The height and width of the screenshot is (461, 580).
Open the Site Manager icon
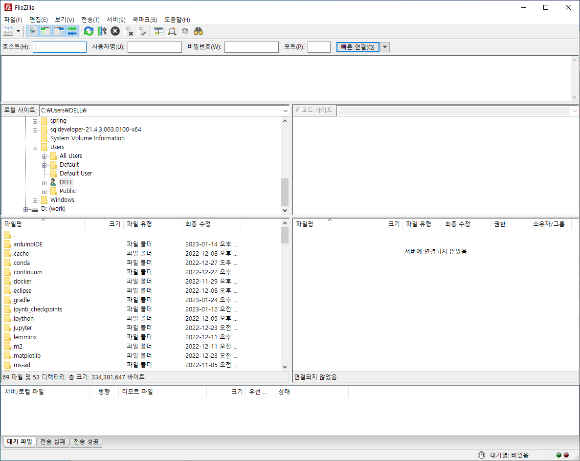click(x=8, y=31)
